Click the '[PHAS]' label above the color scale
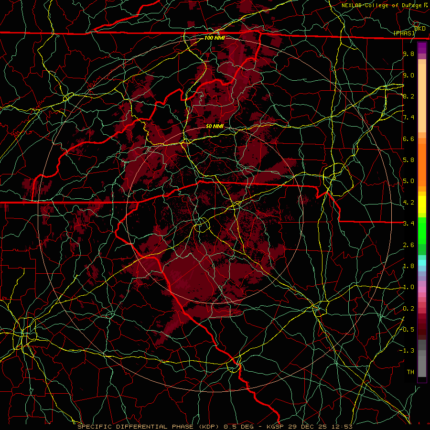 pos(404,33)
